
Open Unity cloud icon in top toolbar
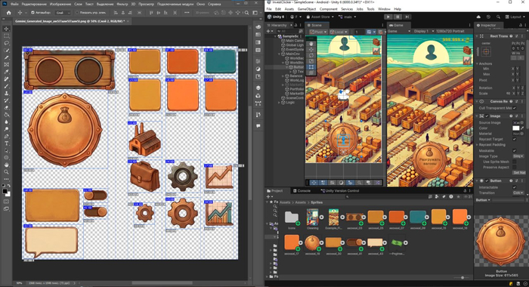(478, 17)
